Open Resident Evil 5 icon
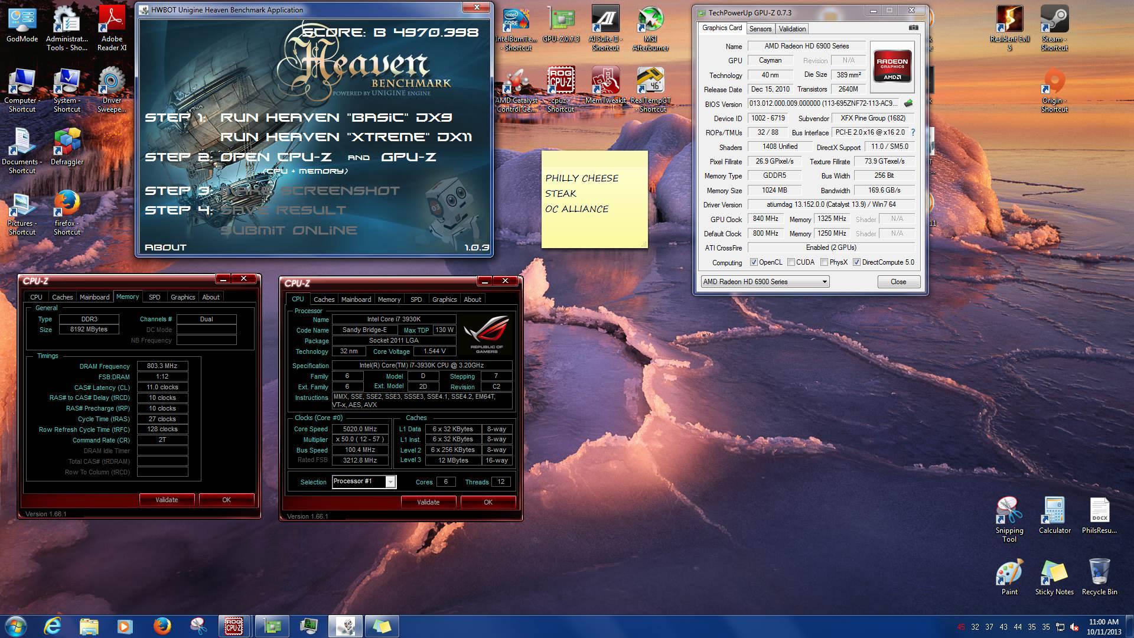The image size is (1134, 638). point(1009,28)
